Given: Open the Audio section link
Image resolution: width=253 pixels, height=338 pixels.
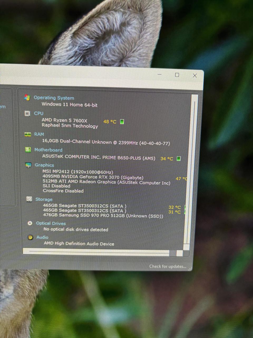Looking at the screenshot, I should point(42,237).
